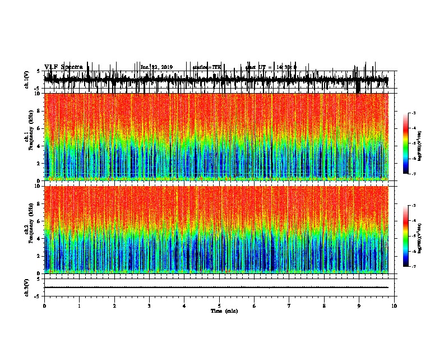
Task: Click the '10' tick on time axis
Action: 394,306
